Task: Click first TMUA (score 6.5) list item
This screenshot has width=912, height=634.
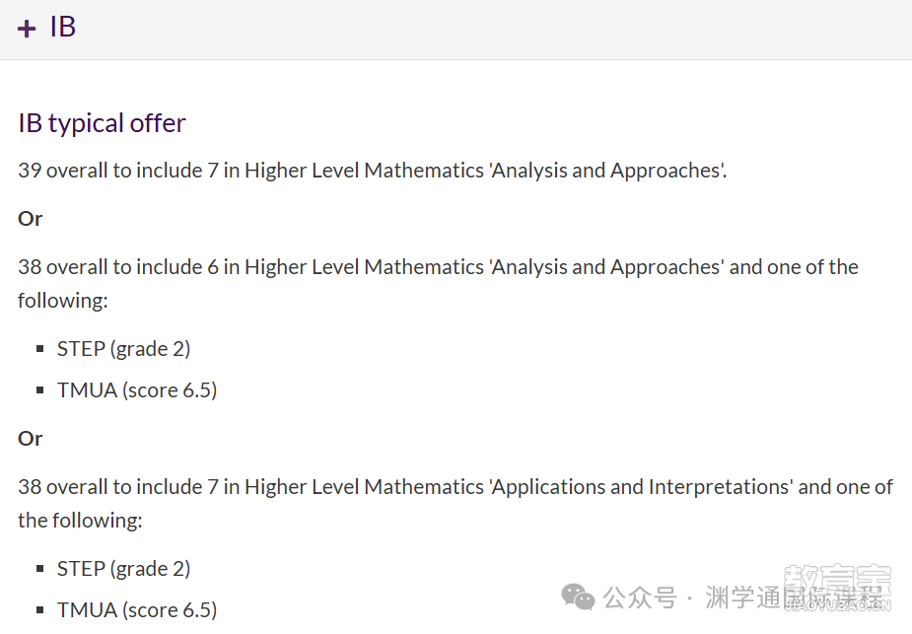Action: pyautogui.click(x=137, y=390)
